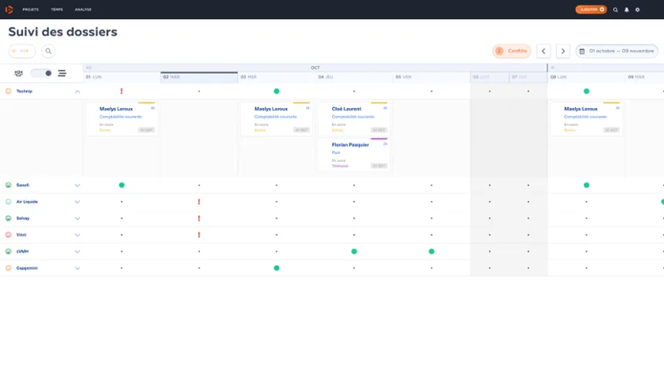Image resolution: width=664 pixels, height=373 pixels.
Task: Toggle the Conflits filter
Action: (x=512, y=51)
